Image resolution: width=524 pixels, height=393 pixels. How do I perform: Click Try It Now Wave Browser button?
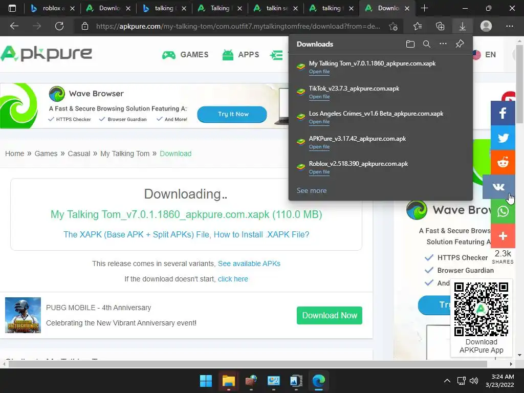pyautogui.click(x=232, y=114)
